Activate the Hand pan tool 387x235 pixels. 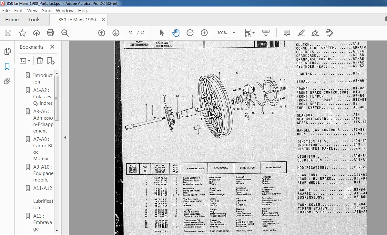click(x=176, y=33)
